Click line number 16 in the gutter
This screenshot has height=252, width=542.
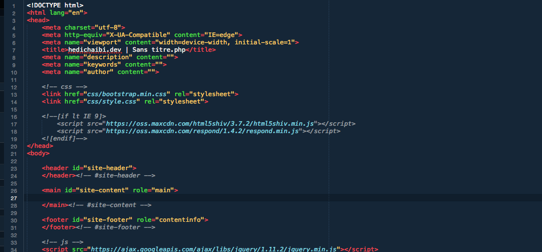[x=14, y=117]
